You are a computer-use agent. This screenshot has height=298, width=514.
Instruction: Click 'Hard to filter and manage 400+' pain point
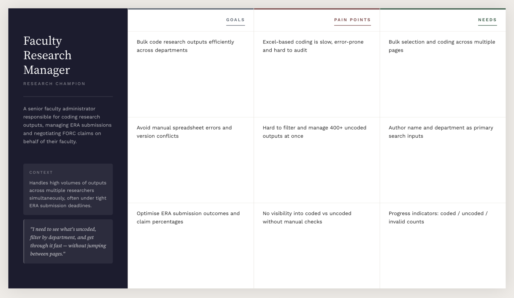point(314,132)
